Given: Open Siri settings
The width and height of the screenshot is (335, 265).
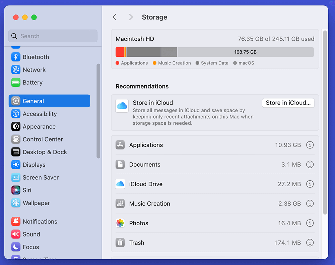Looking at the screenshot, I should pos(26,190).
